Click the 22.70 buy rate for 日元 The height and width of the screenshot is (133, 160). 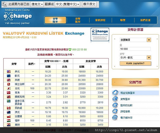coord(48,88)
